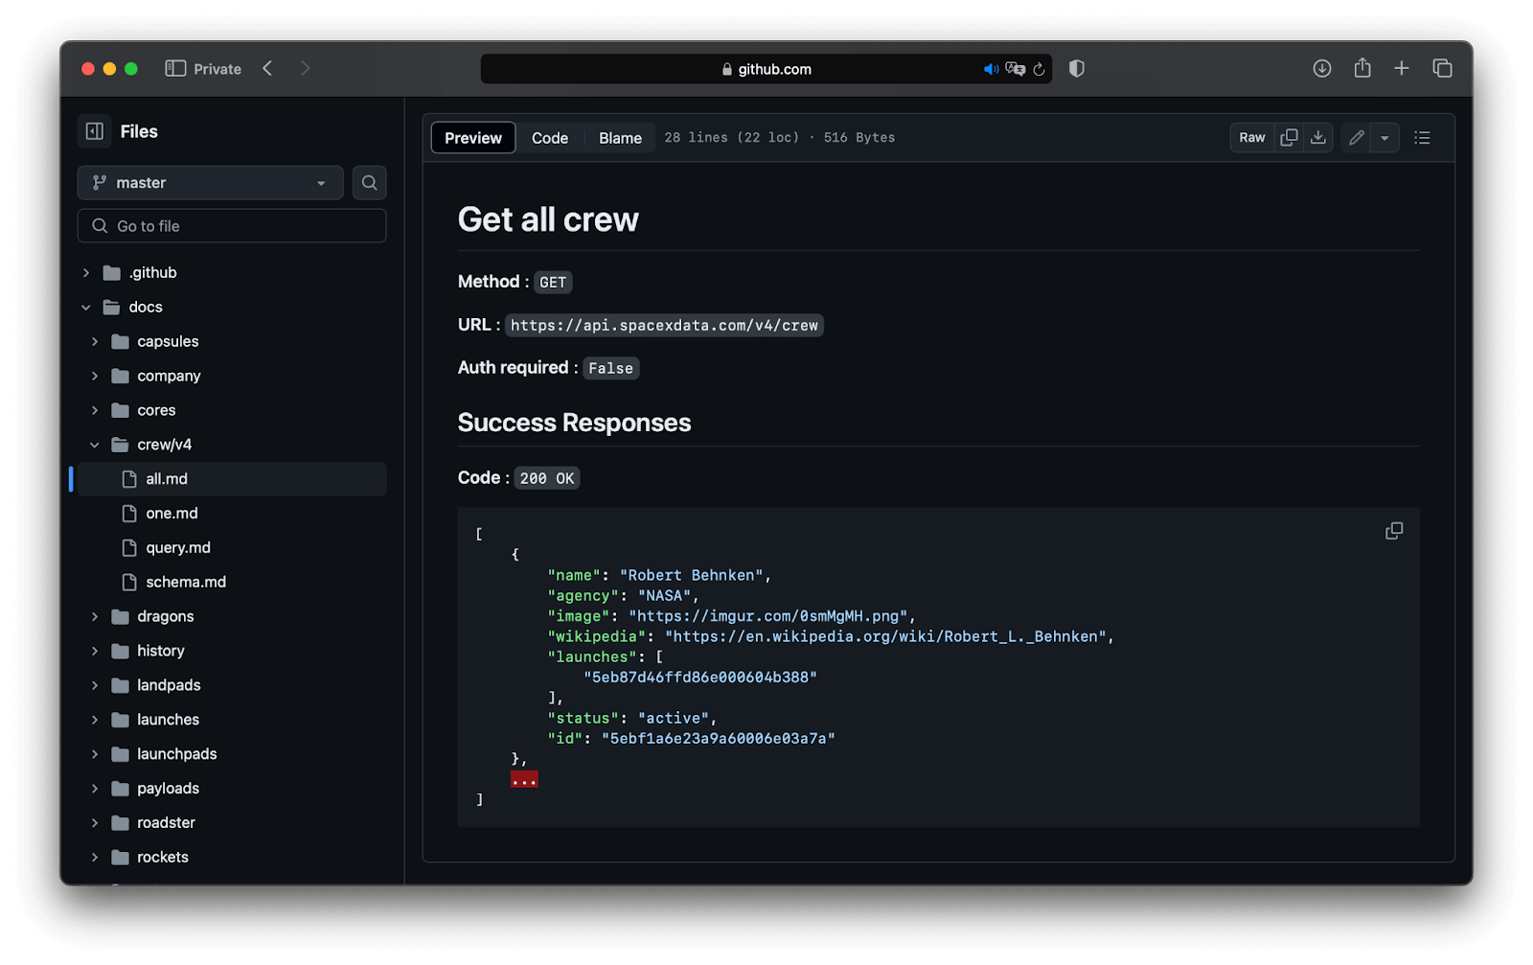The width and height of the screenshot is (1533, 965).
Task: Go forward in Safari
Action: tap(305, 69)
